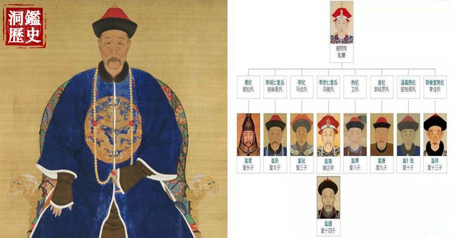Open the 孝恭仁皇后 乌雅氏 node
455x238 pixels.
click(x=329, y=86)
